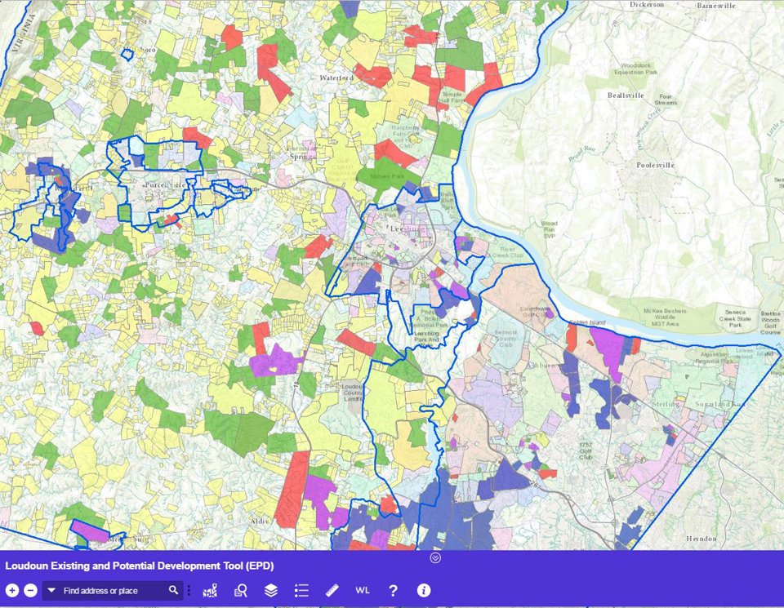Click the magnifier search icon

[173, 590]
